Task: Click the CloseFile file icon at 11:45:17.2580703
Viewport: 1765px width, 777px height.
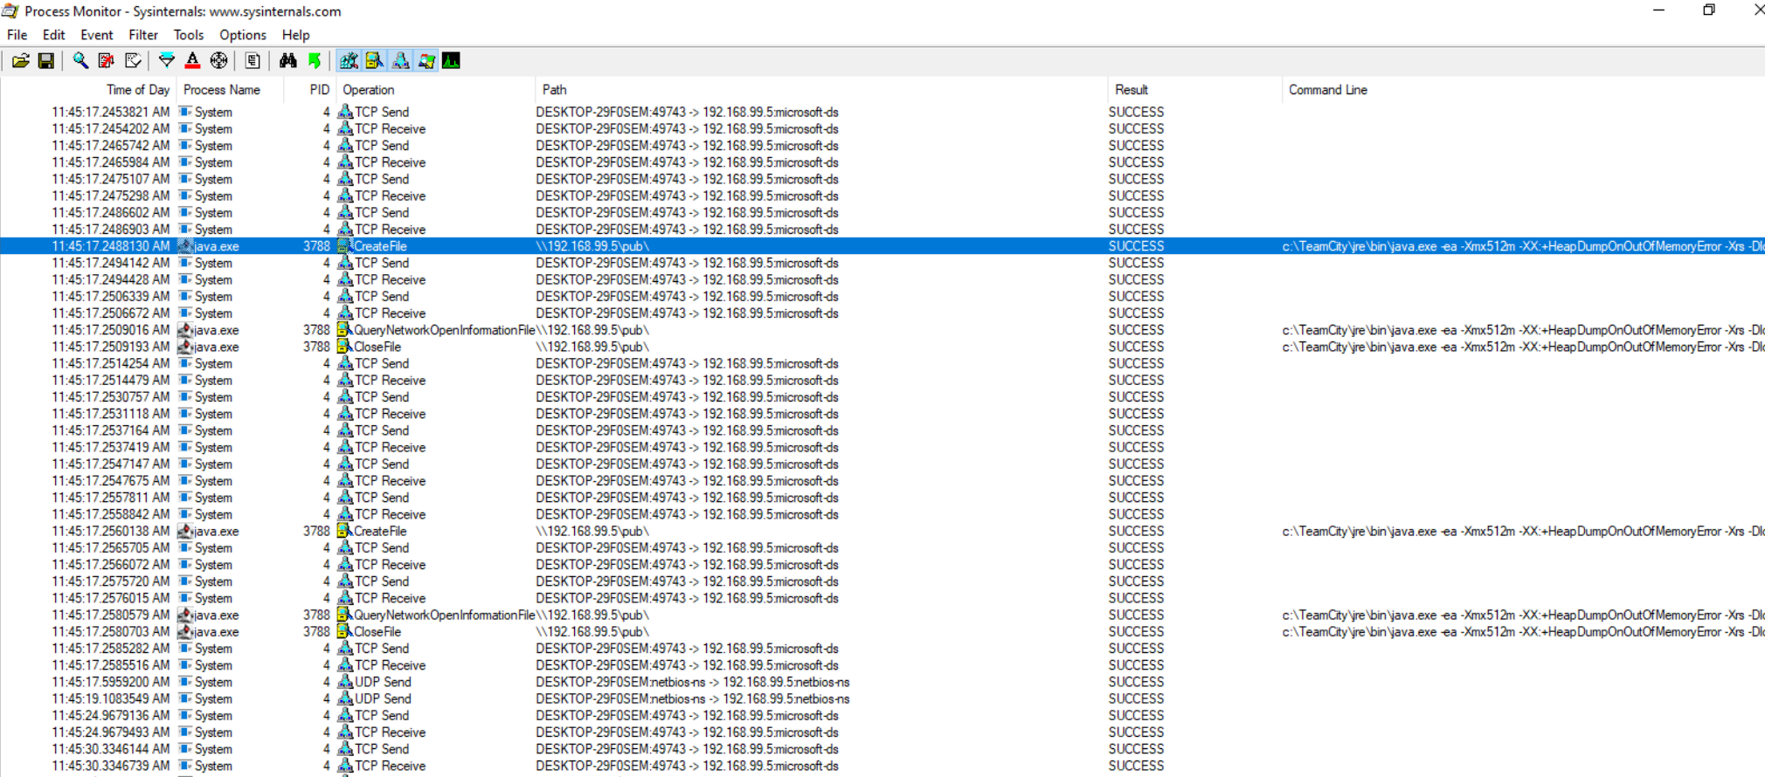Action: click(x=345, y=631)
